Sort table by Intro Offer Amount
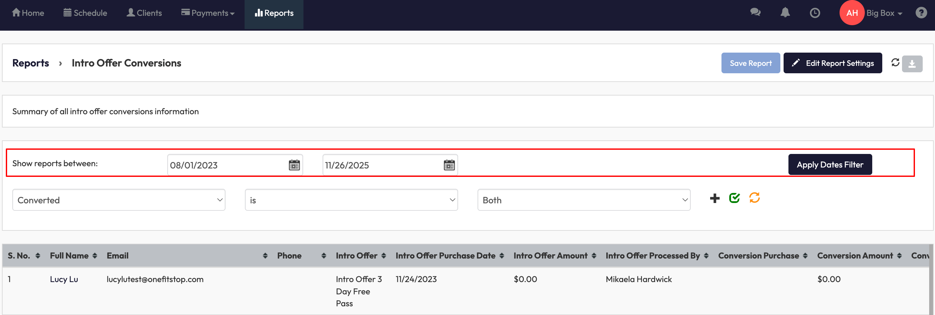This screenshot has width=935, height=315. (x=593, y=256)
